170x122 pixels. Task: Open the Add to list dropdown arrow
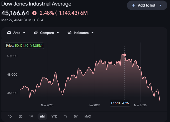click(x=160, y=5)
